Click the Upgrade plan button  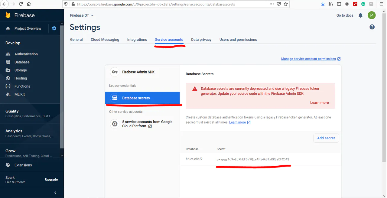51,180
